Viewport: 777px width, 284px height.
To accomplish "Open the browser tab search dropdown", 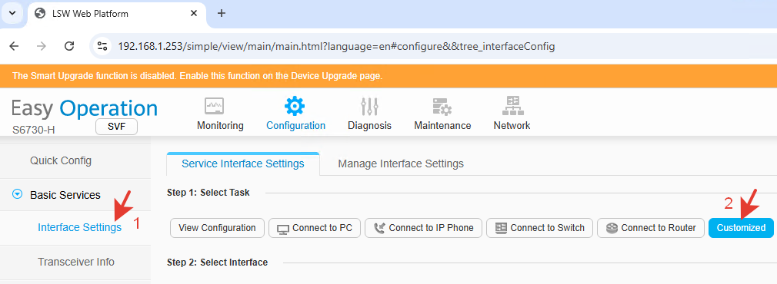I will 12,13.
